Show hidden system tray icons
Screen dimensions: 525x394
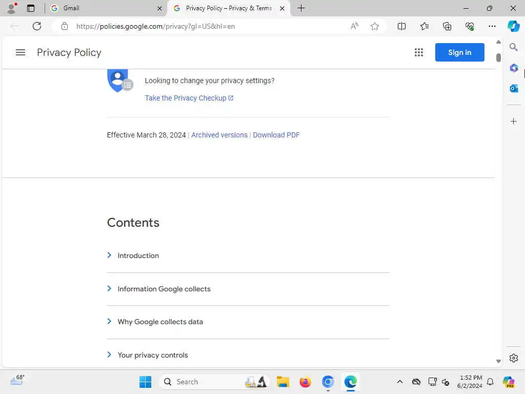pos(400,382)
